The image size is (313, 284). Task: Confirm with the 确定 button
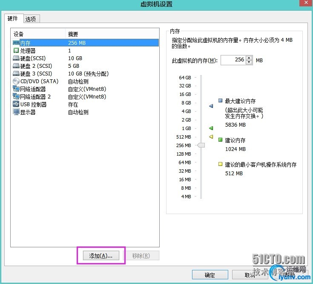pos(210,275)
